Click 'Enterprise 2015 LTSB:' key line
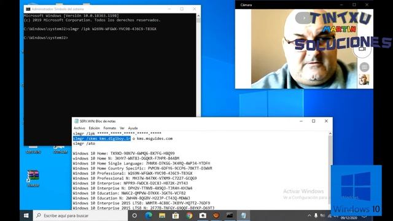393x221 pixels. pos(142,203)
